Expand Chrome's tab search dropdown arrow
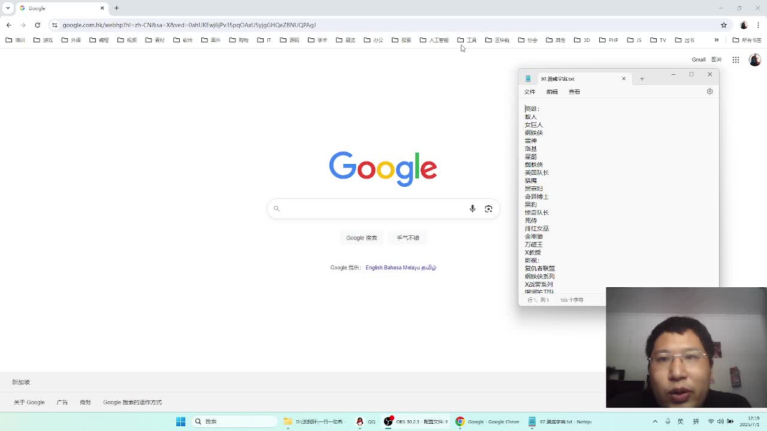Screen dimensions: 767x431 click(8, 8)
